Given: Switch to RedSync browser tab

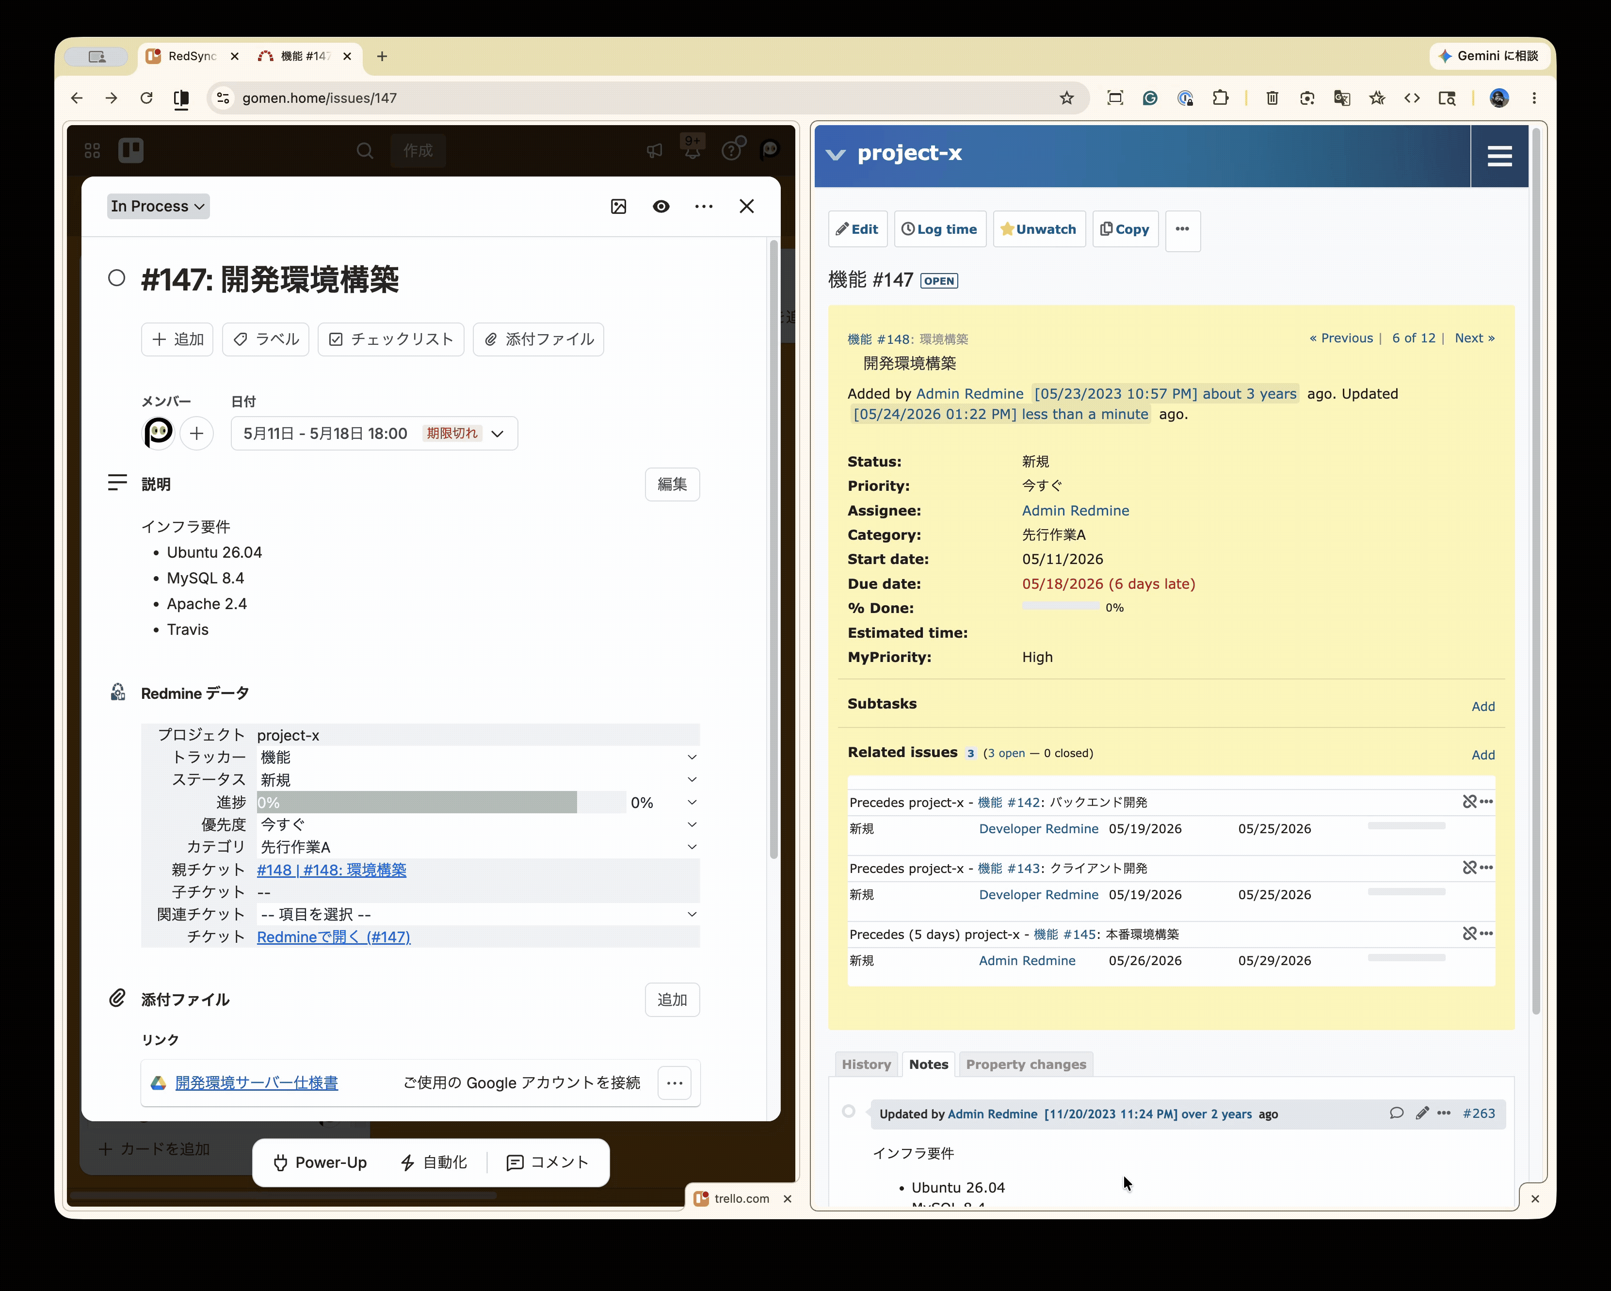Looking at the screenshot, I should click(192, 56).
